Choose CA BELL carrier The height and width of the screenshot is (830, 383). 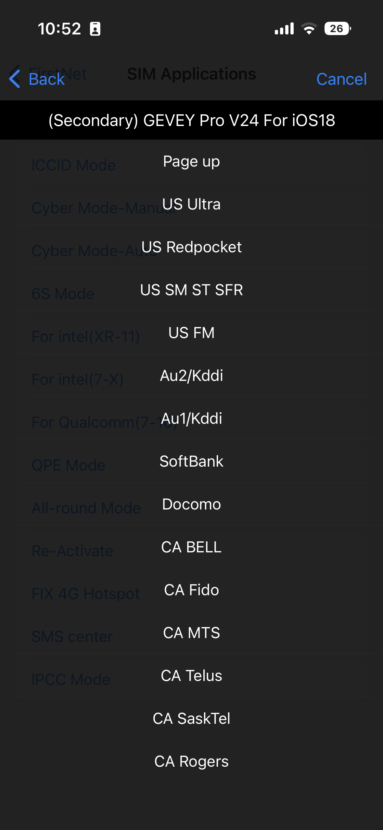click(x=191, y=547)
